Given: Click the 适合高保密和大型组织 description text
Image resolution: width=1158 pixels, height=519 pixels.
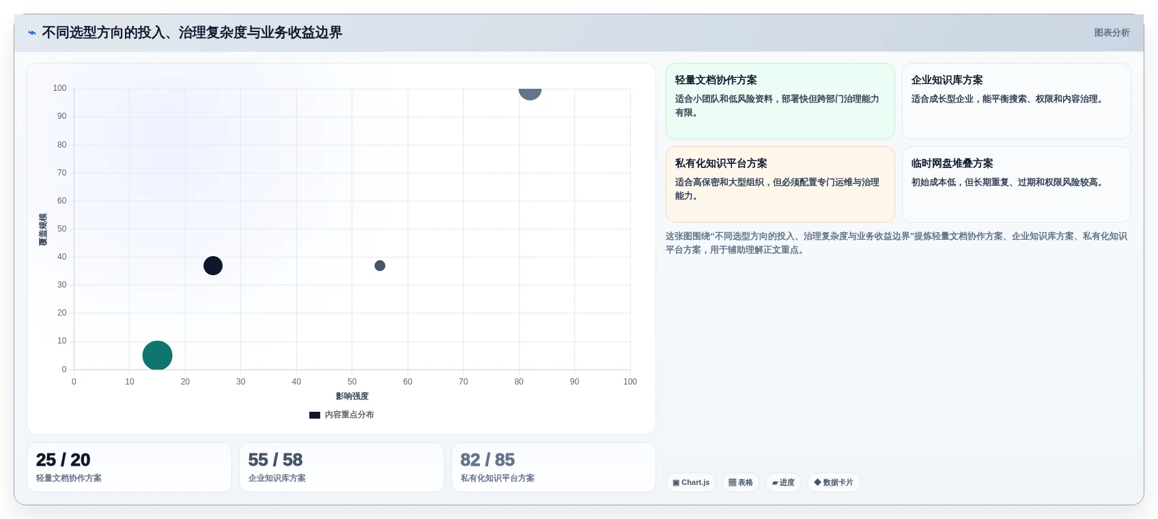Looking at the screenshot, I should [x=777, y=189].
